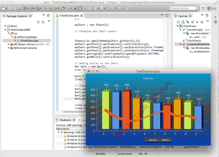Click the Open Type folder icon
Image resolution: width=219 pixels, height=157 pixels.
(63, 8)
